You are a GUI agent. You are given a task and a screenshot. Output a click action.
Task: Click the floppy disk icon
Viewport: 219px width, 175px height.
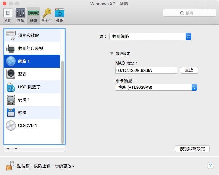(x=11, y=113)
